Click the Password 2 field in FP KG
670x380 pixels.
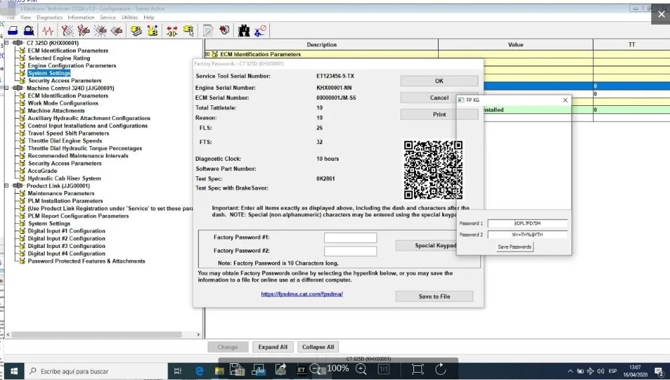[x=528, y=235]
